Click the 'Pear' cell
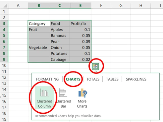 60,42
